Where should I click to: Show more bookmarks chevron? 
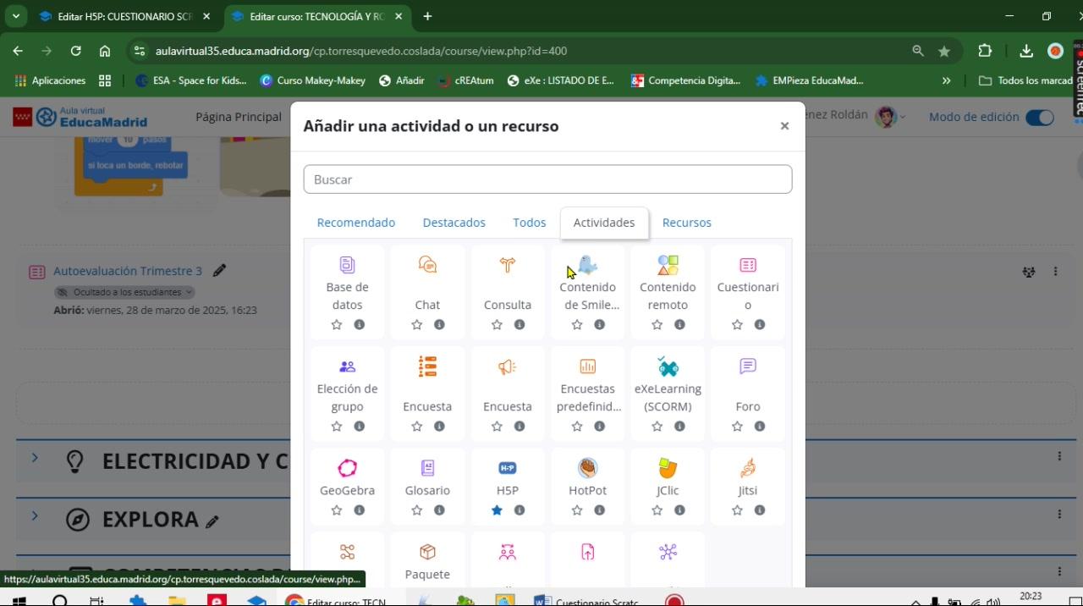click(x=946, y=80)
